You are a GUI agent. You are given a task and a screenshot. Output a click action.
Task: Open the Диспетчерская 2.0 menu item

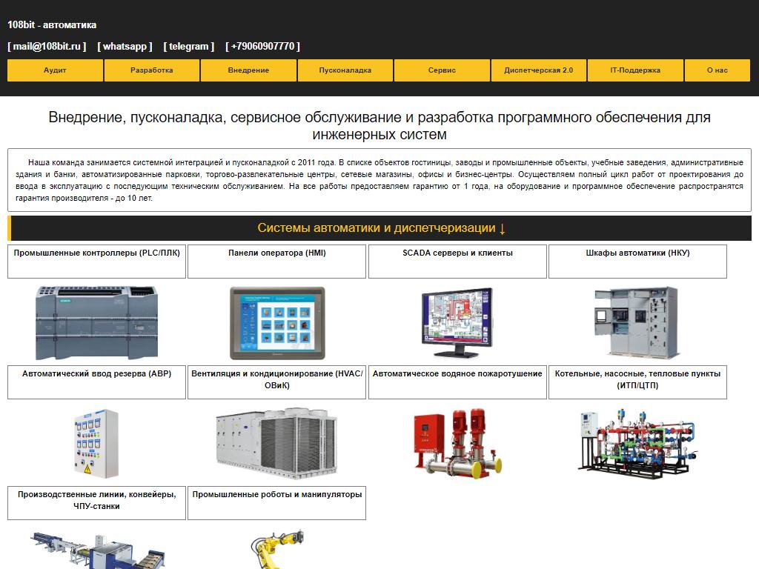(539, 70)
